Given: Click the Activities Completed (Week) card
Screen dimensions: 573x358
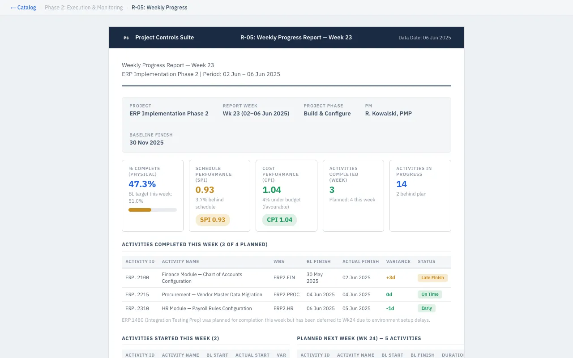Looking at the screenshot, I should click(x=353, y=196).
